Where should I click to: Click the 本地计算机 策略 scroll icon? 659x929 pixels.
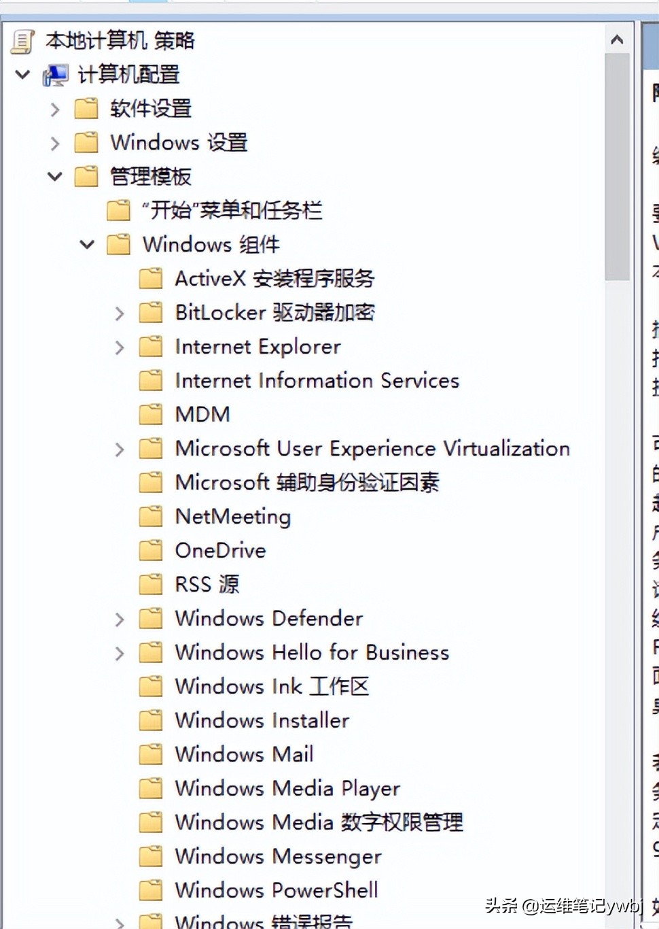coord(22,41)
